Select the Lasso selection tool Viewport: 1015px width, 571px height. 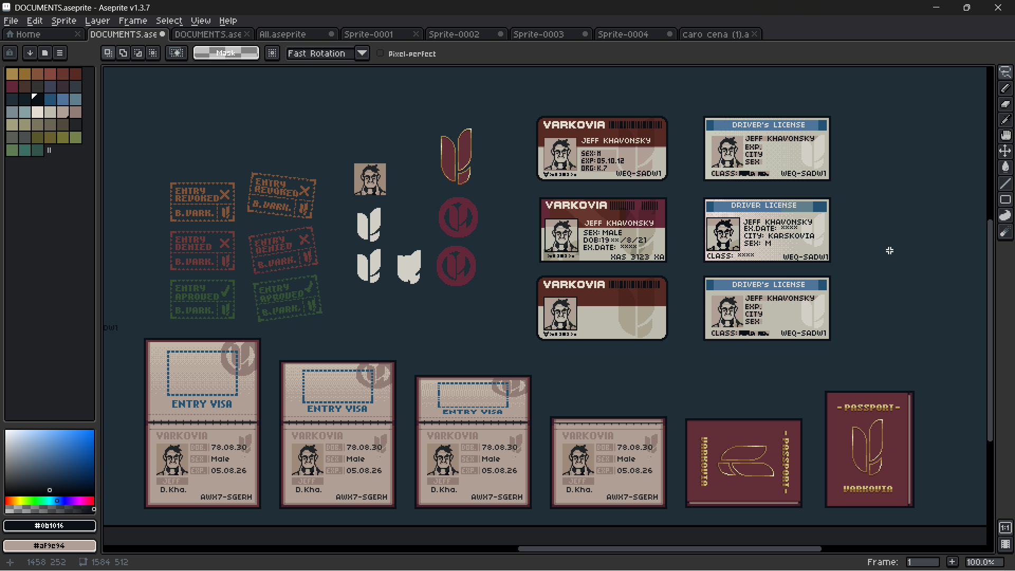click(x=1005, y=72)
